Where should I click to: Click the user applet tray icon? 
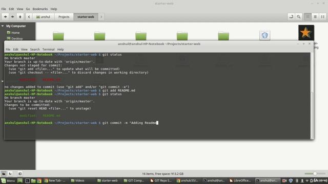[302, 180]
